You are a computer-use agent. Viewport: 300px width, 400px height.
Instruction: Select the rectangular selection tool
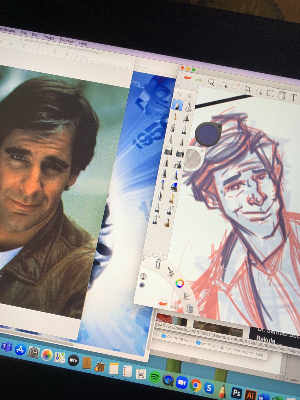tap(224, 84)
